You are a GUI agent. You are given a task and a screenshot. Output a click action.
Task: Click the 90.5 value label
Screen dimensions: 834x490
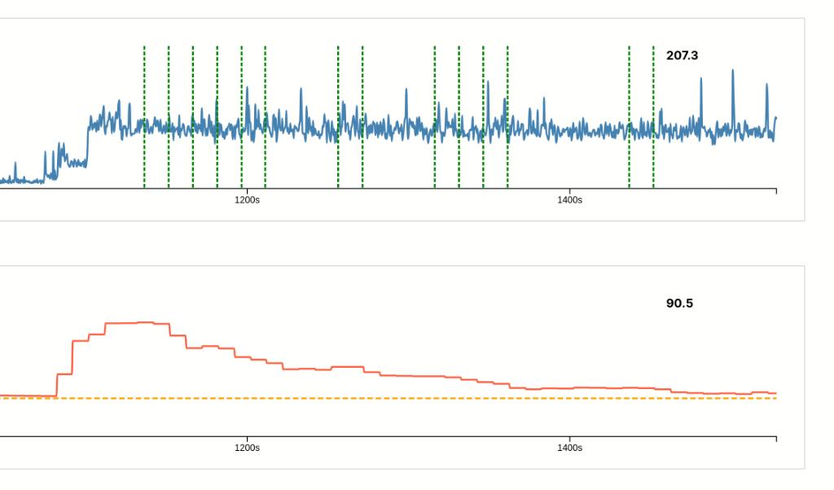click(x=679, y=303)
